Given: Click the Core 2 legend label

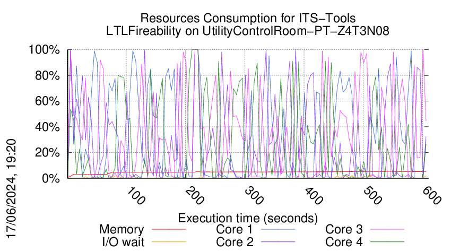Looking at the screenshot, I should [235, 242].
